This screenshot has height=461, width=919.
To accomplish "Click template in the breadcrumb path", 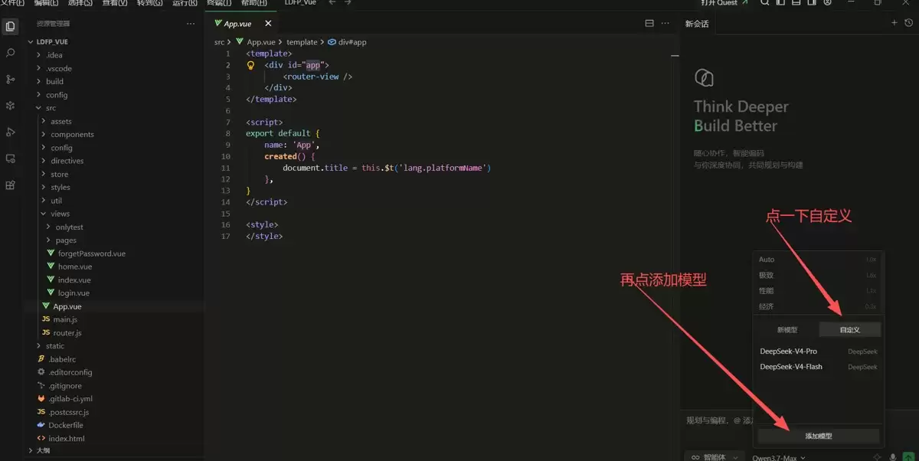I will tap(302, 42).
